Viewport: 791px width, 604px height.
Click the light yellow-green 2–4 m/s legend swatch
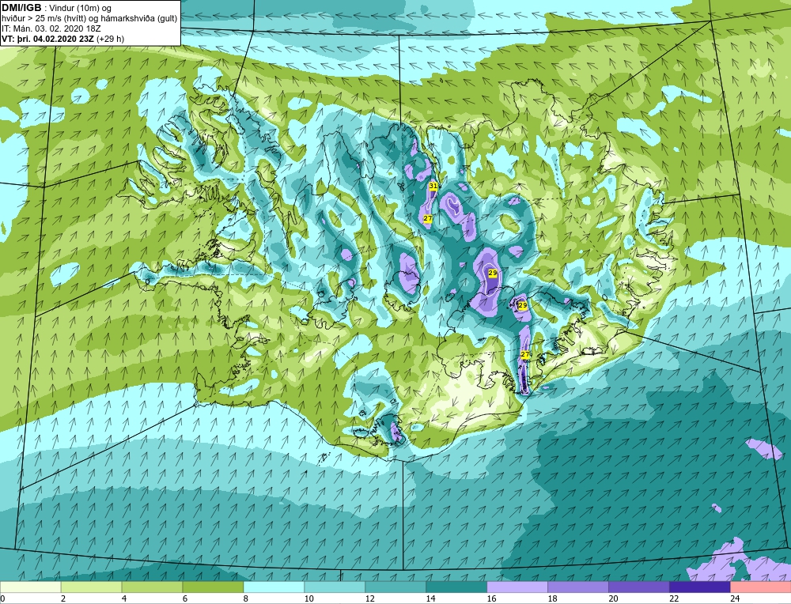click(x=91, y=587)
